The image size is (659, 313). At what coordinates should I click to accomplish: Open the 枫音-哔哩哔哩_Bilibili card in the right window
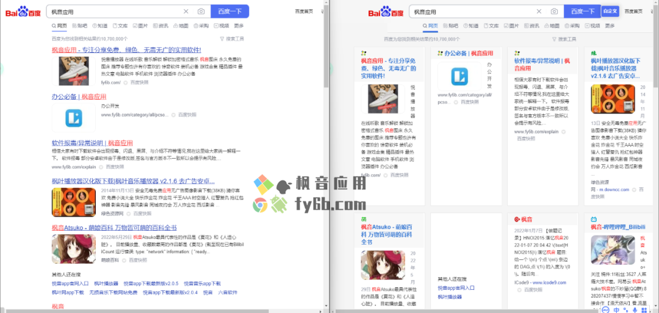(618, 227)
